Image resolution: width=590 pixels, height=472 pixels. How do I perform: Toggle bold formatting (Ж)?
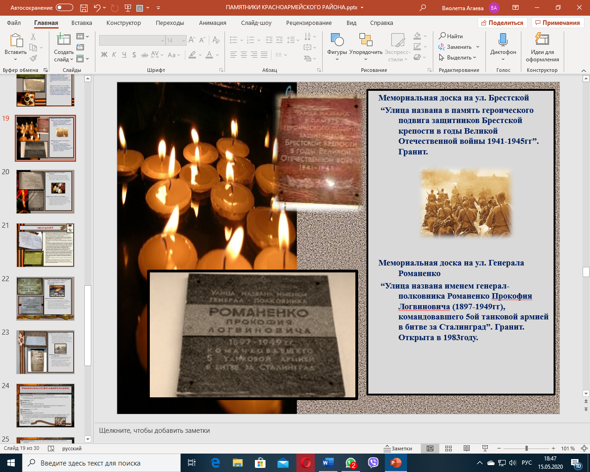tap(104, 55)
